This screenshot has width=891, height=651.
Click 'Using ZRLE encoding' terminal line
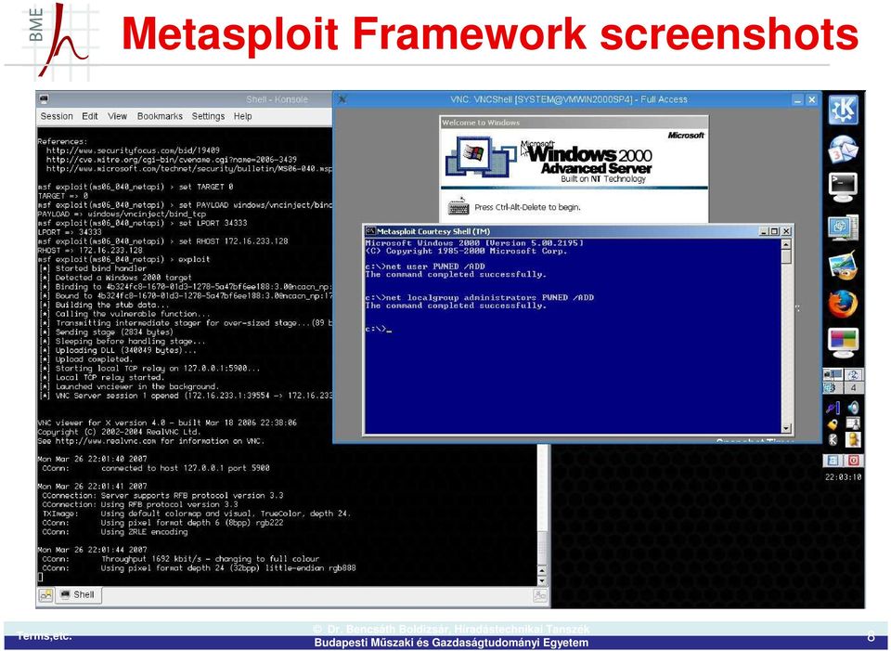(x=115, y=532)
